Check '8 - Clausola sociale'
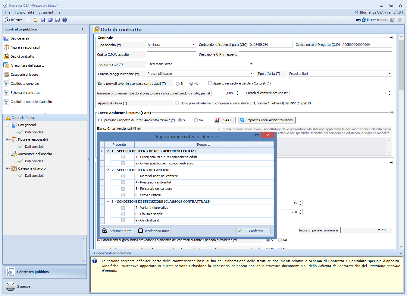 point(123,214)
